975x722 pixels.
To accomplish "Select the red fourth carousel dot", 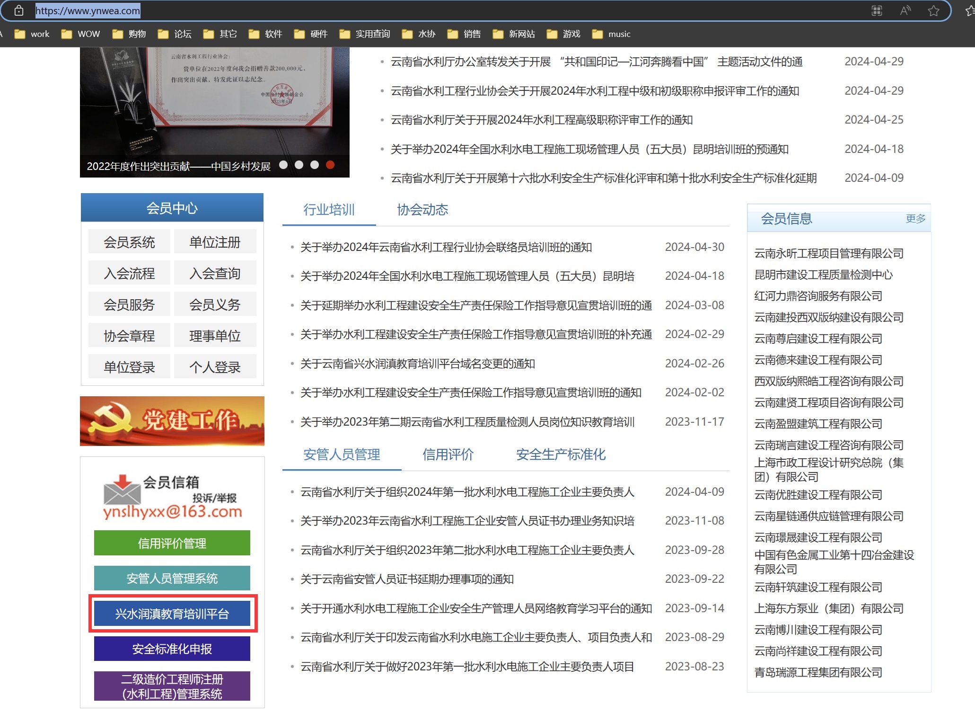I will click(330, 165).
